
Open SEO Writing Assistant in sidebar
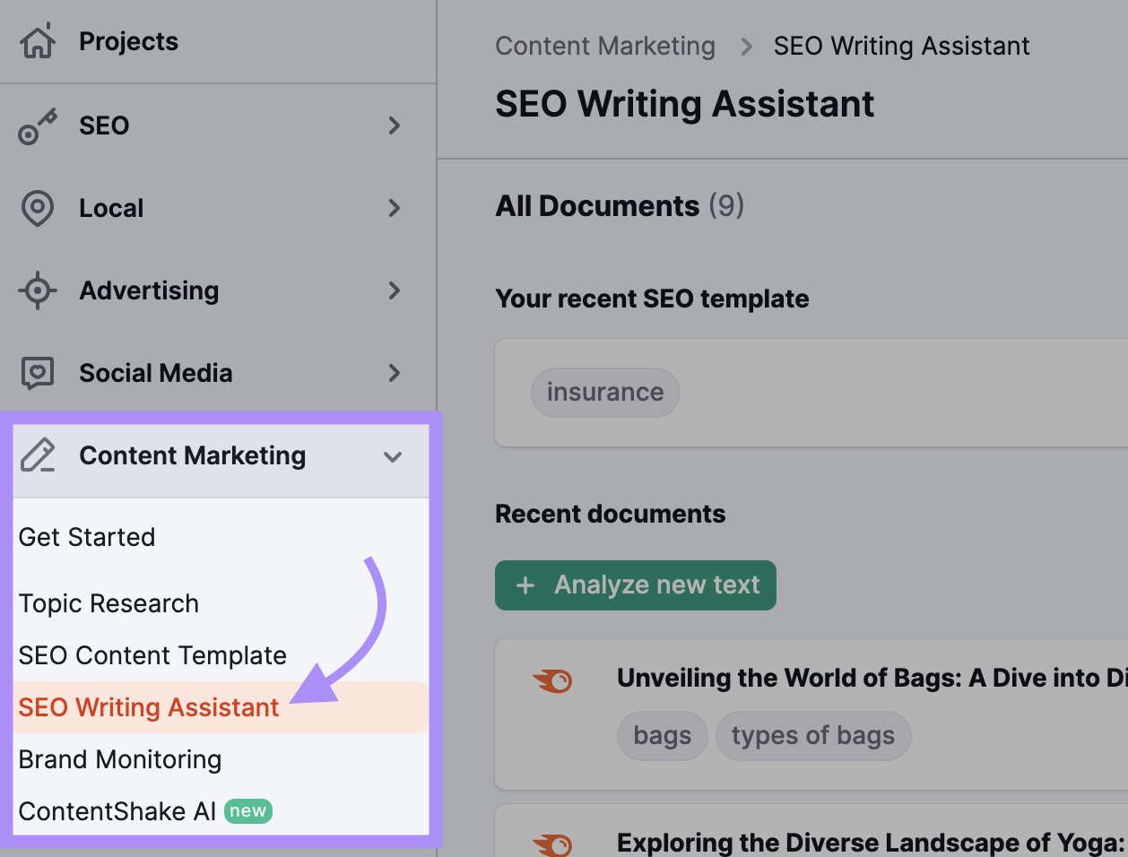coord(148,707)
